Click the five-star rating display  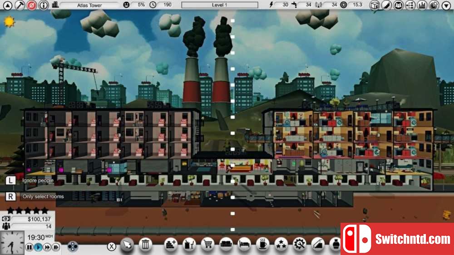tap(28, 211)
